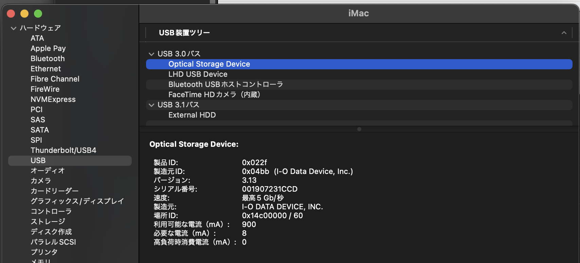This screenshot has width=580, height=263.
Task: Click the pane divider handle dot
Action: 359,129
